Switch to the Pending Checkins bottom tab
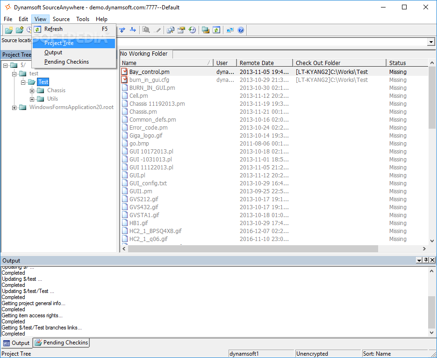This screenshot has width=437, height=358. tap(61, 343)
